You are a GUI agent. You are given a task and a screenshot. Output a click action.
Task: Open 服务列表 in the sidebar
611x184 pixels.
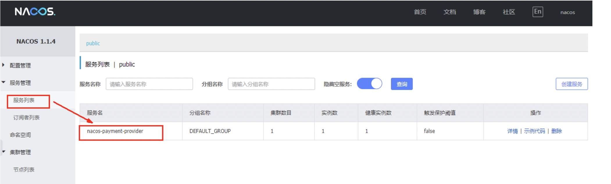point(24,100)
